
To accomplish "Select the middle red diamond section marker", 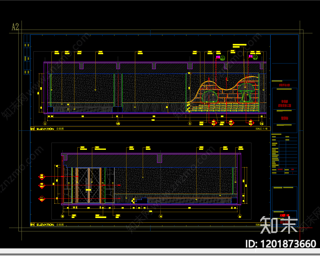I will point(42,185).
